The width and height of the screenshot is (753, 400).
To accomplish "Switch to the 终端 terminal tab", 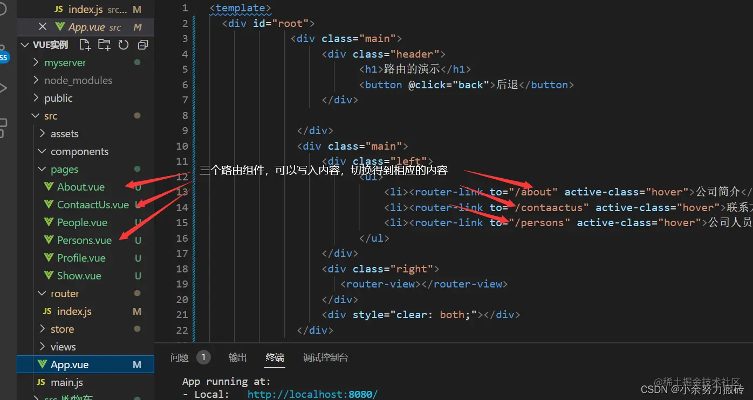I will [x=275, y=357].
